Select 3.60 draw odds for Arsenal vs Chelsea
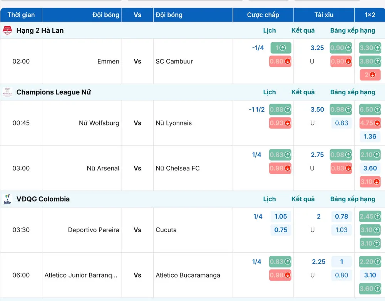The width and height of the screenshot is (385, 301). tap(370, 169)
